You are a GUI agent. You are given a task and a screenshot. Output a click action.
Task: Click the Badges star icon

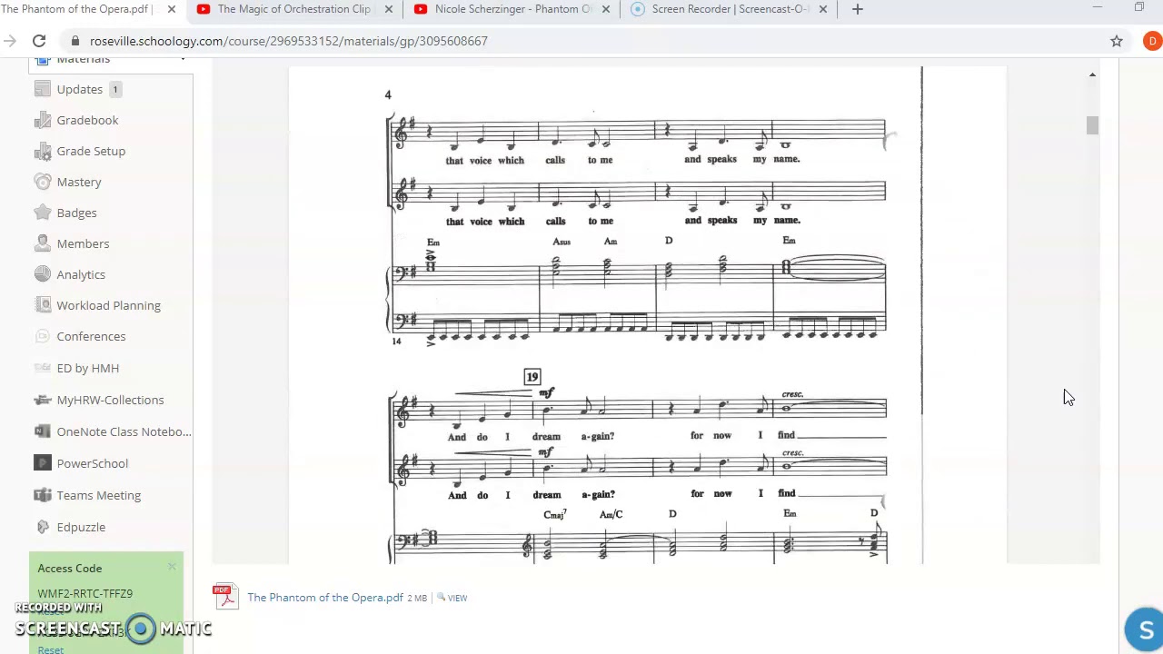tap(43, 213)
